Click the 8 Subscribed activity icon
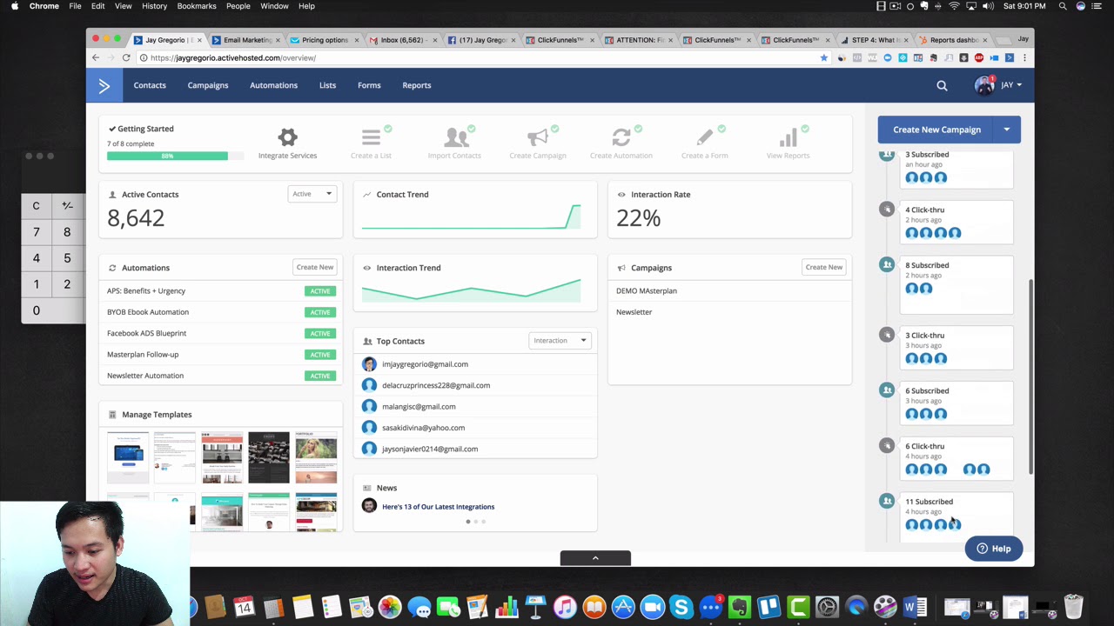 (886, 264)
